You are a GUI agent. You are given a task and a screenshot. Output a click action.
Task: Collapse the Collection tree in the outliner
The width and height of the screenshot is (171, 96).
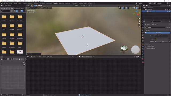144,10
